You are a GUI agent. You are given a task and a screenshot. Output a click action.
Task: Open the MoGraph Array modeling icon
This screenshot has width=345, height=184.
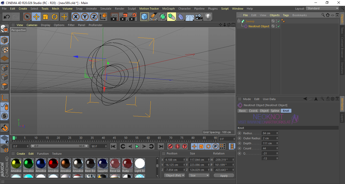click(172, 17)
